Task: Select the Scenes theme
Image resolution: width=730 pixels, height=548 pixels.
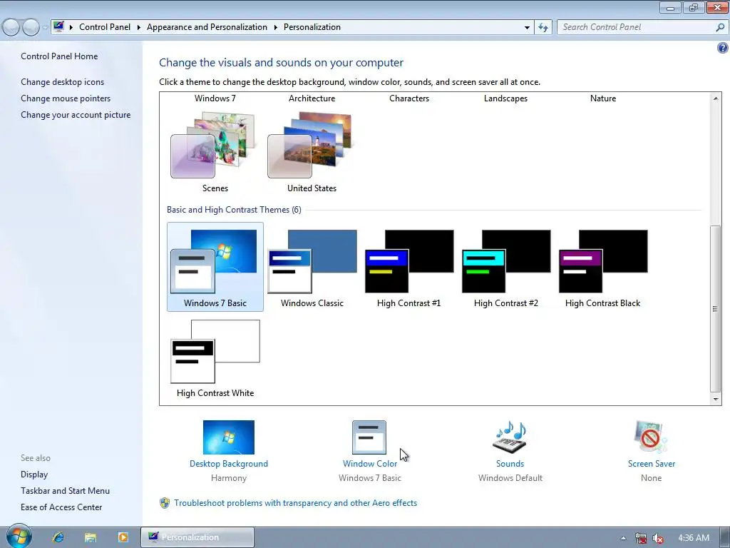Action: [215, 152]
